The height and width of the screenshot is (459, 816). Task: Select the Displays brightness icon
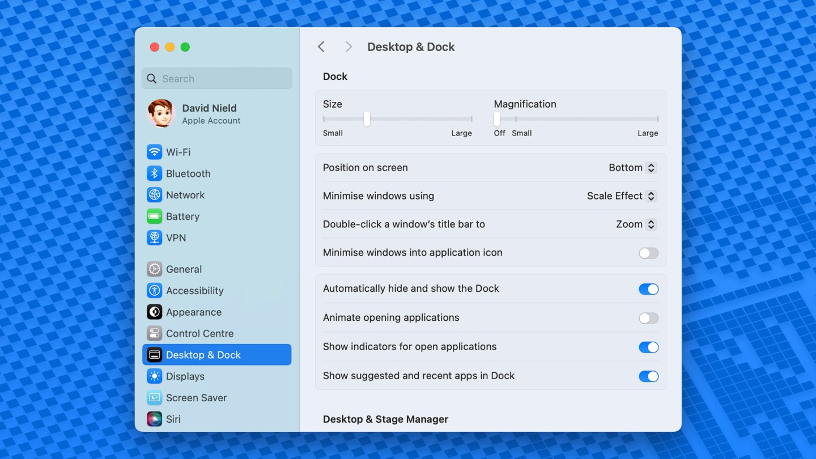point(154,376)
